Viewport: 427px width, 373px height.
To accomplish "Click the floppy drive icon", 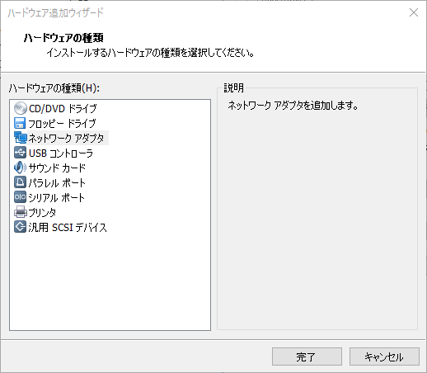I will pyautogui.click(x=20, y=123).
